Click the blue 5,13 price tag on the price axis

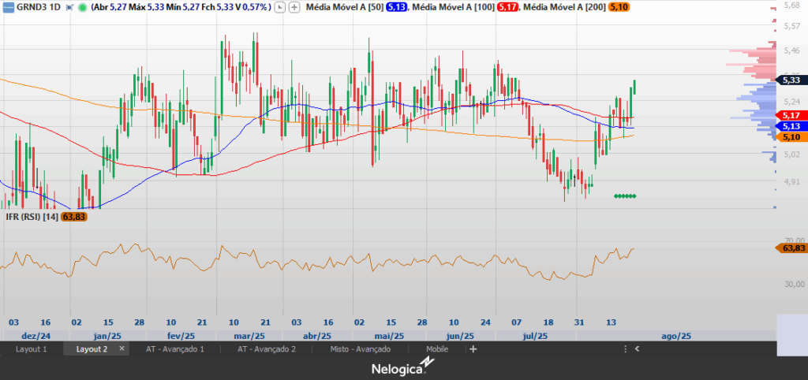pos(791,126)
